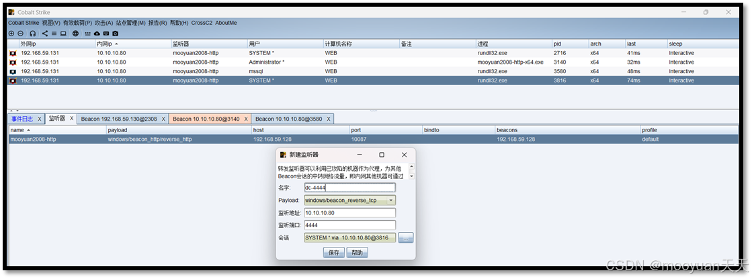The image size is (752, 279).
Task: Click the 新建监听器 dialog title icon
Action: (283, 154)
